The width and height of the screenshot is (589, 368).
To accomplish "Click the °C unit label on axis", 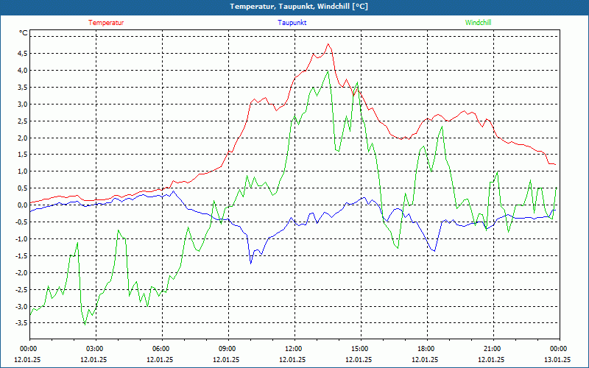I will click(x=24, y=33).
